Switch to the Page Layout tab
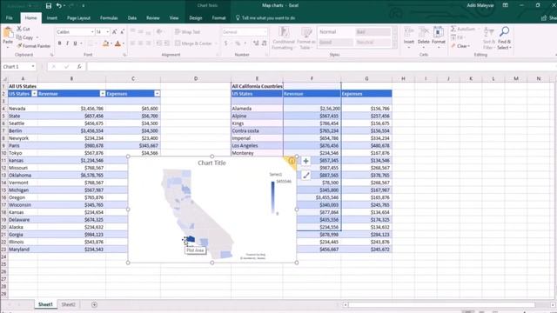The width and height of the screenshot is (557, 313). click(x=78, y=18)
